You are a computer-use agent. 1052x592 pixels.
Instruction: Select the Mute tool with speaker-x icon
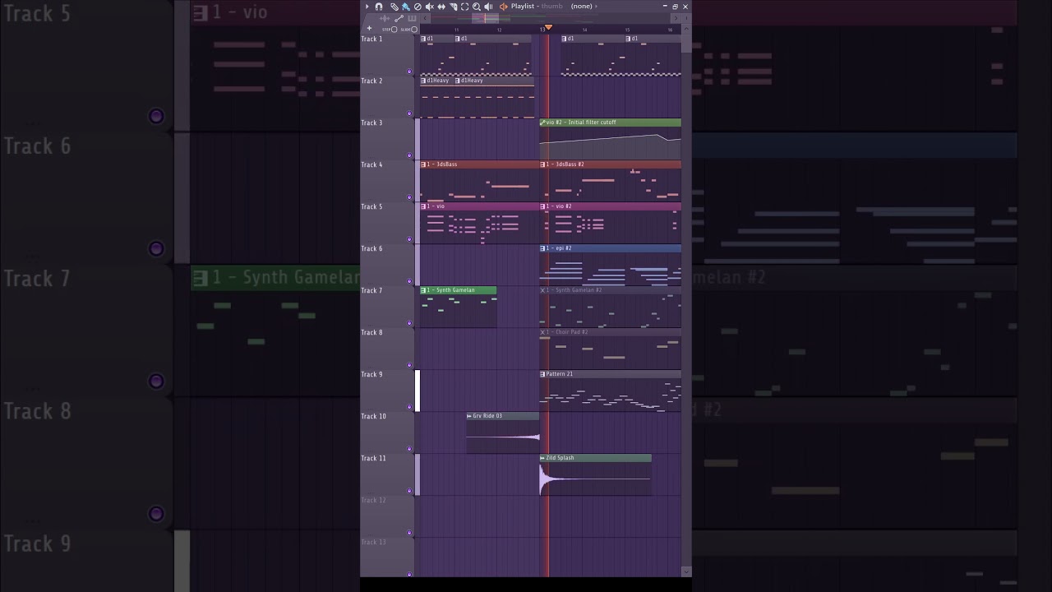[x=430, y=7]
